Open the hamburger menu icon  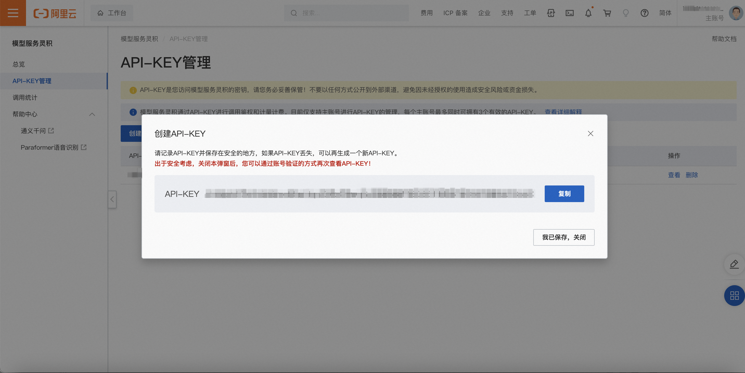click(13, 13)
